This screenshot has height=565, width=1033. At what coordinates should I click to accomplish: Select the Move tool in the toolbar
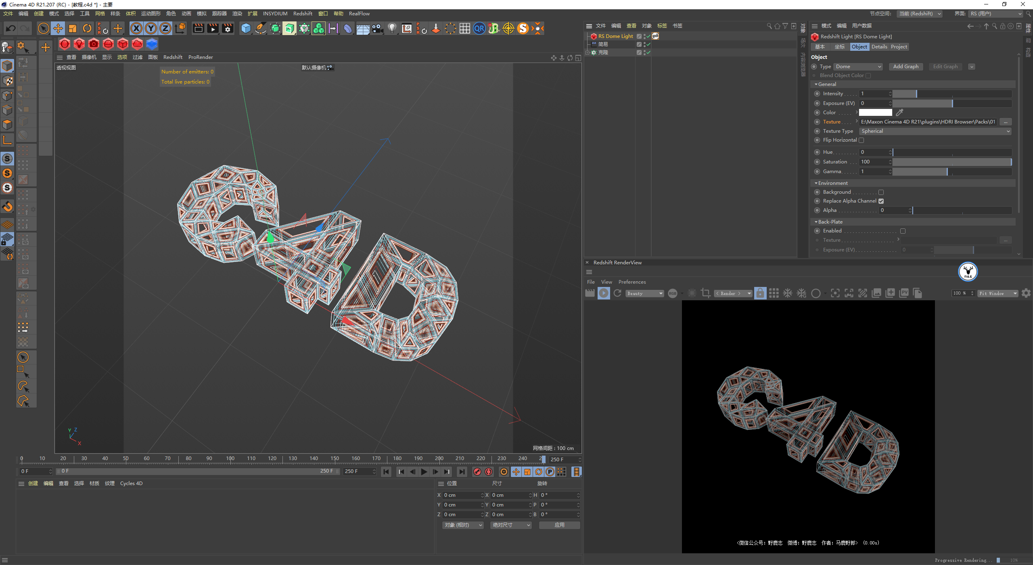pos(58,29)
